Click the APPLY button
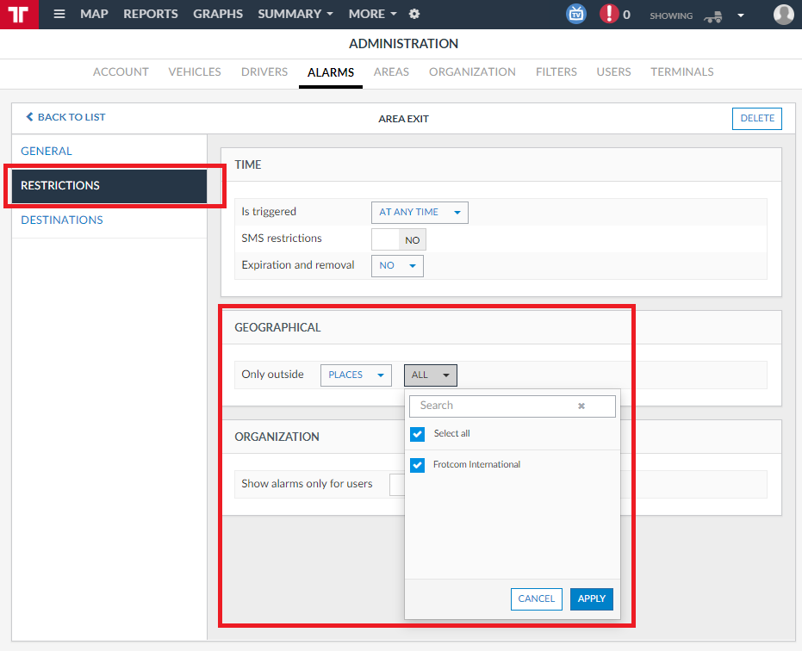Viewport: 802px width, 651px height. click(591, 598)
